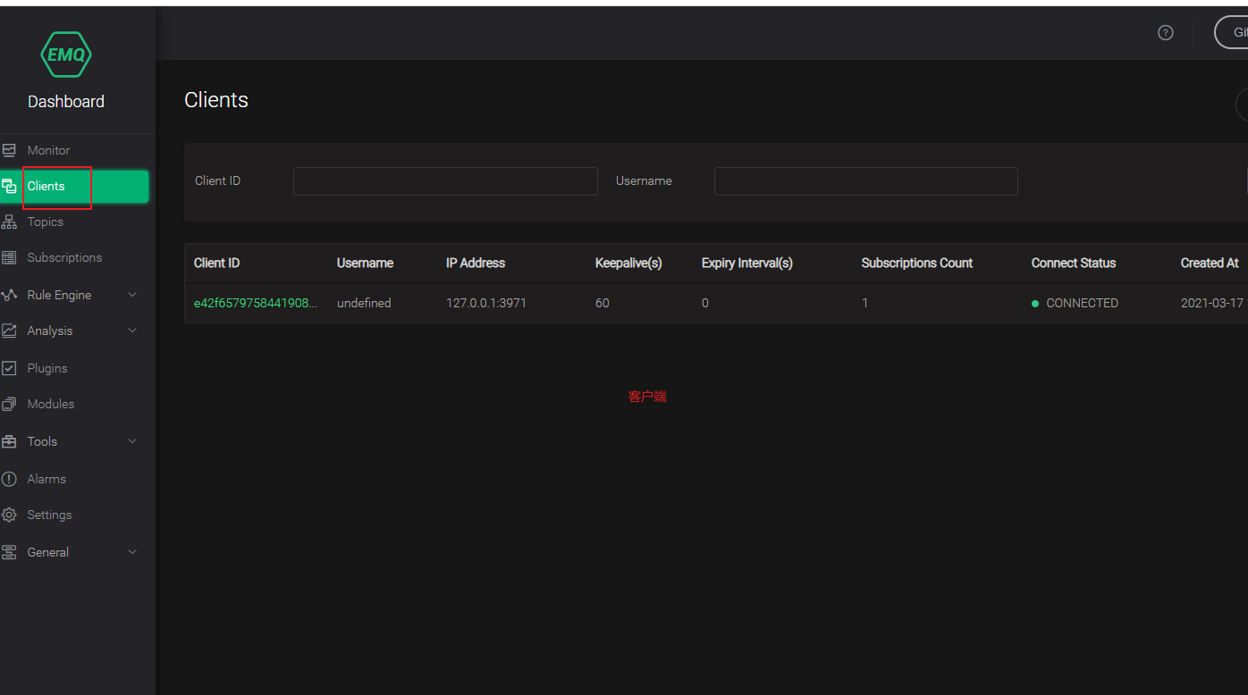Screen dimensions: 1248x695
Task: Click the Dashboard title text
Action: 66,102
